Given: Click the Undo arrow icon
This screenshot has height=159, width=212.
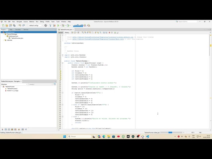Looking at the screenshot, I should (20, 26).
